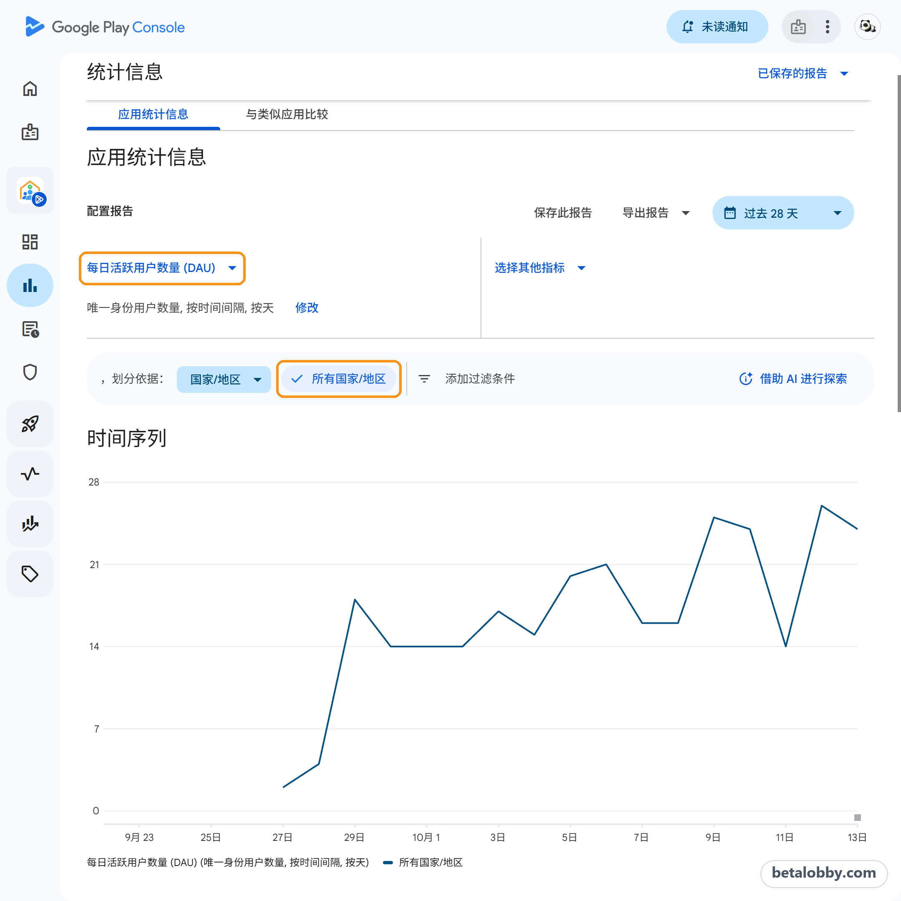Click the gray square marker at chart end
The width and height of the screenshot is (901, 901).
coord(857,818)
